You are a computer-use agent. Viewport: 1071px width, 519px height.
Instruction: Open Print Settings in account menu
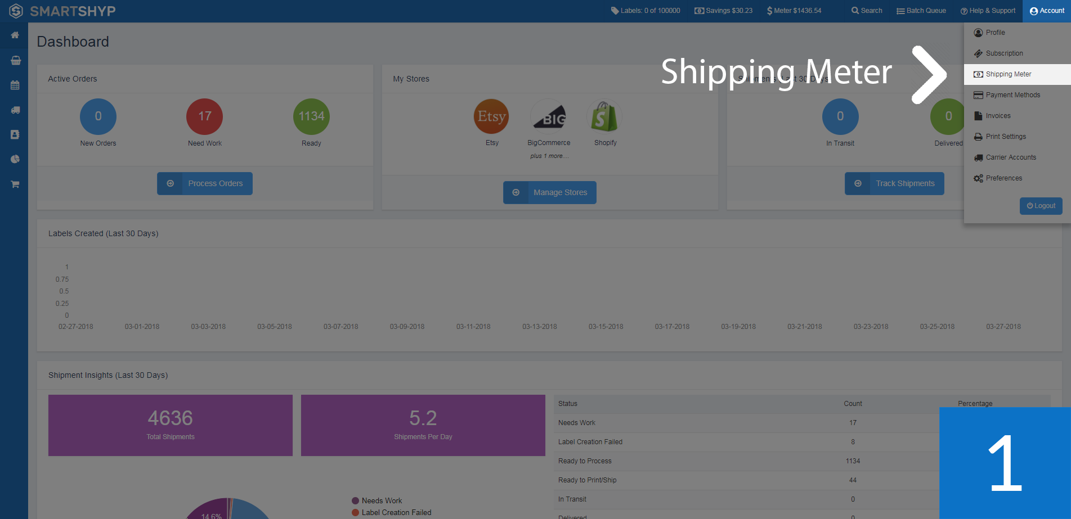[x=1017, y=137]
